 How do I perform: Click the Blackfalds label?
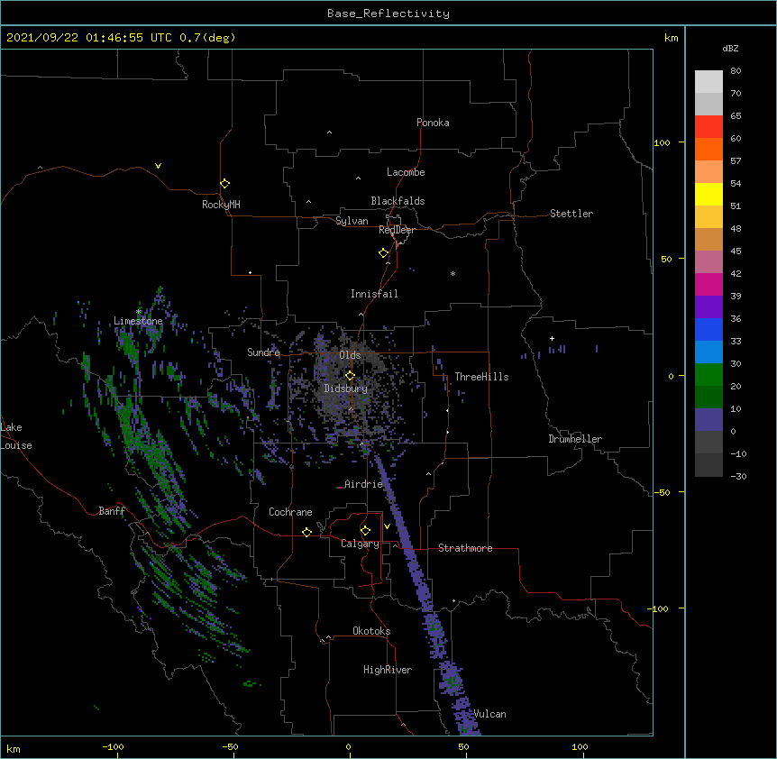[398, 201]
